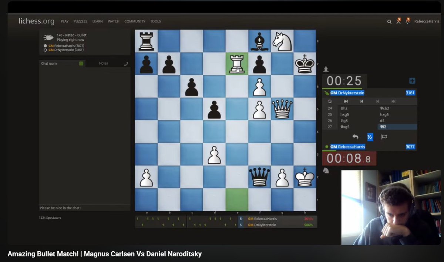The height and width of the screenshot is (262, 444).
Task: Click the 1534 Spectators text
Action: (50, 218)
